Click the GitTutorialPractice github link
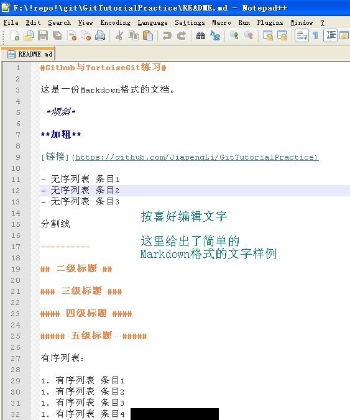This screenshot has height=420, width=350. coord(197,157)
